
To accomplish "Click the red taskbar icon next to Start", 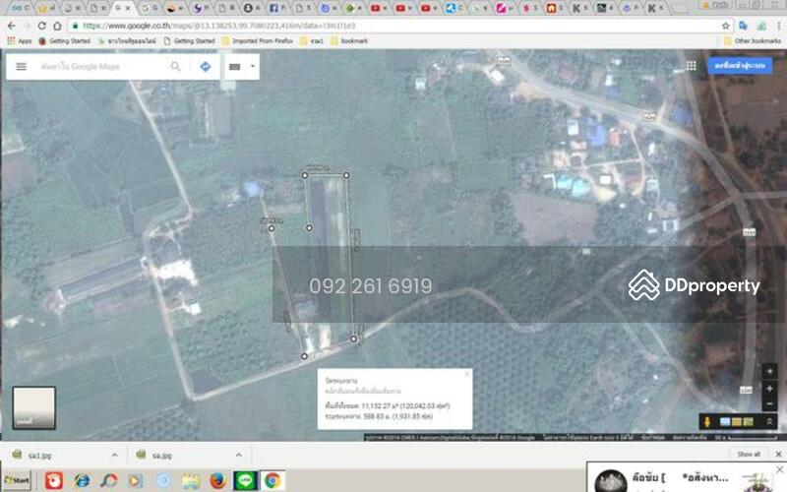I will [x=54, y=480].
